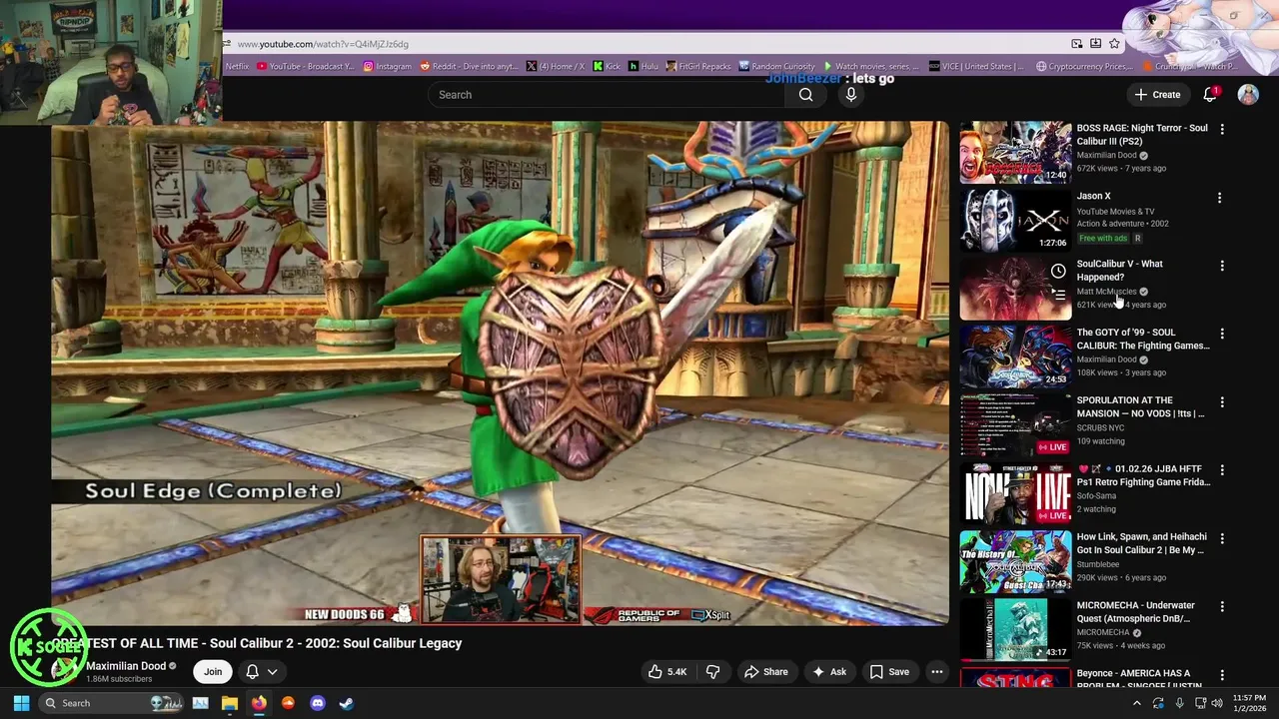Viewport: 1279px width, 719px height.
Task: Click the SPORULATION AT THE MANSION live thumbnail
Action: [x=1015, y=424]
